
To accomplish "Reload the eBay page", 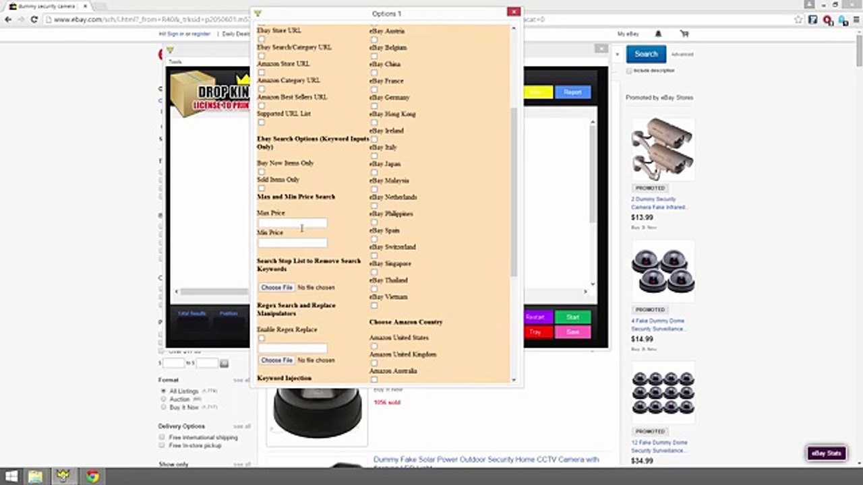I will pos(34,20).
